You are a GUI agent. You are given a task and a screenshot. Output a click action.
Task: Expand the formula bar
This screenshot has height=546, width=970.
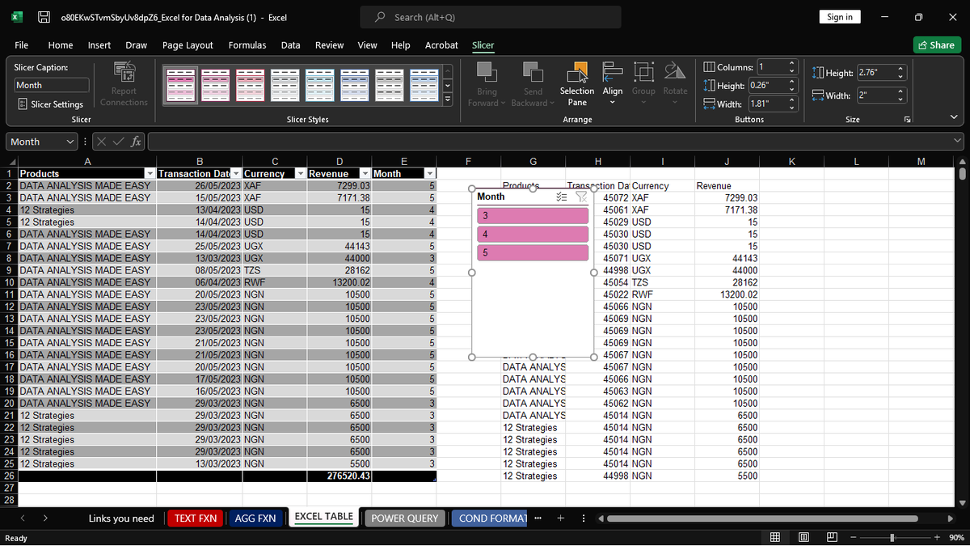coord(959,142)
